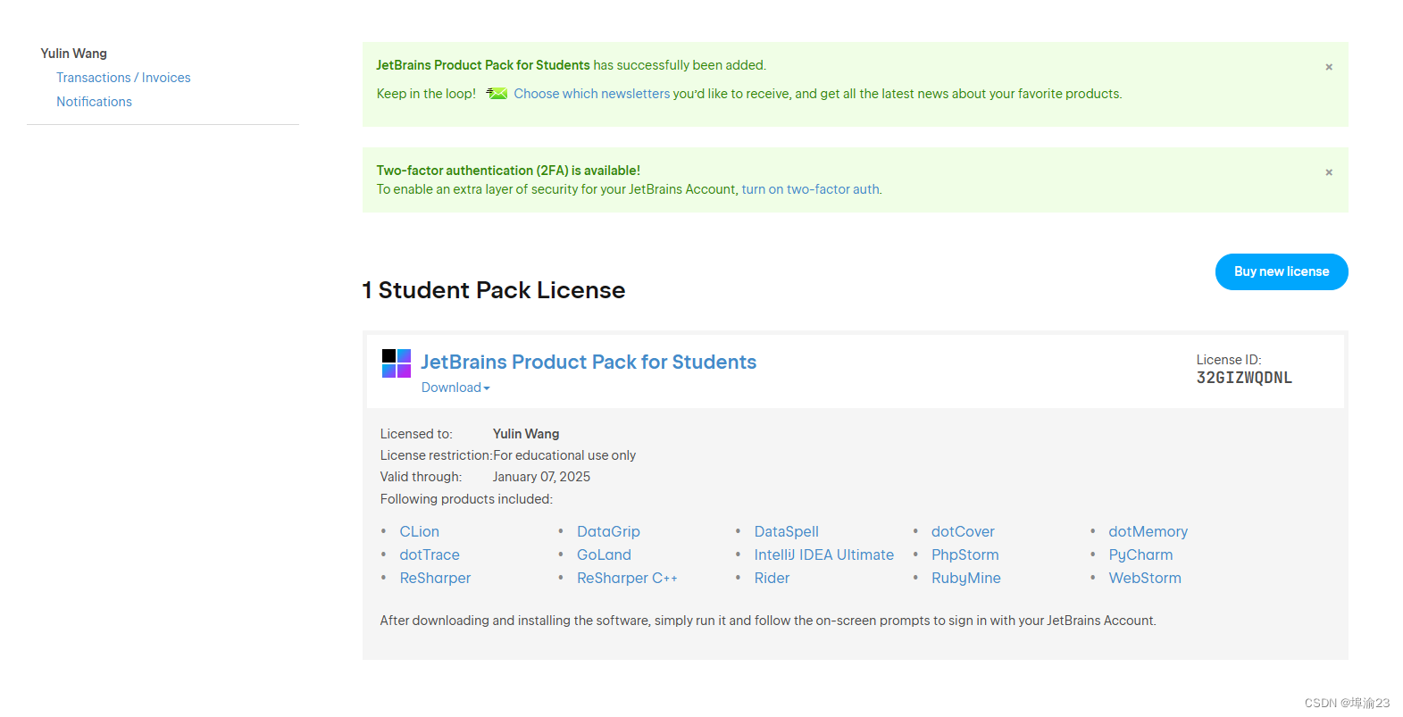
Task: Click the Yulin Wang sidebar name
Action: pos(73,54)
